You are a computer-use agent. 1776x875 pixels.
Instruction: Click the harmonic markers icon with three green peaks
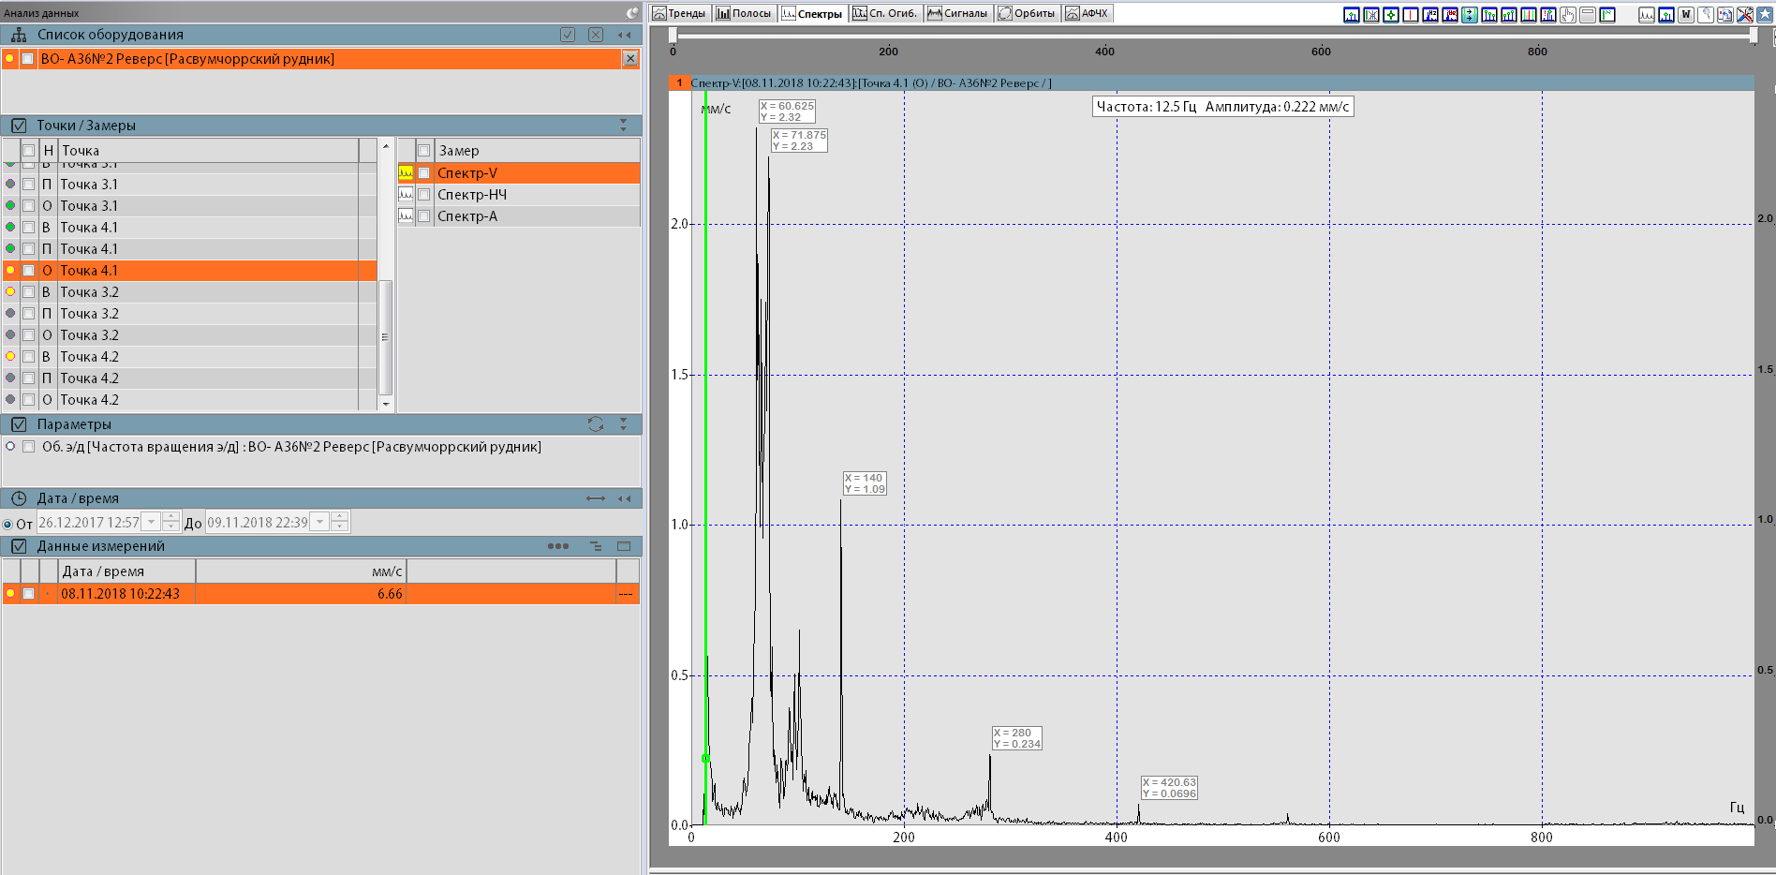[x=1489, y=15]
